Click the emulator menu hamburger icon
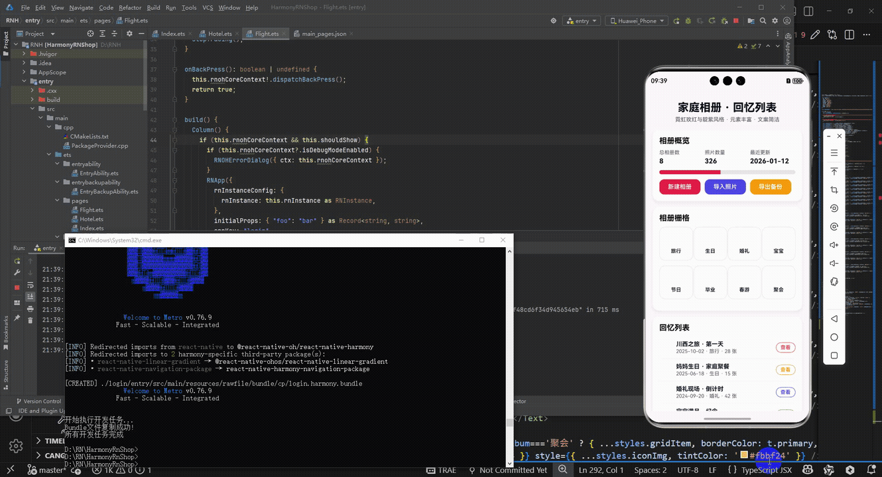The height and width of the screenshot is (477, 882). click(834, 153)
